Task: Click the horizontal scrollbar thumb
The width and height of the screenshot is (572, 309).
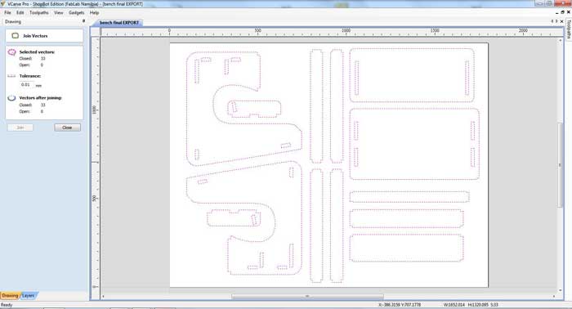Action: coord(307,296)
